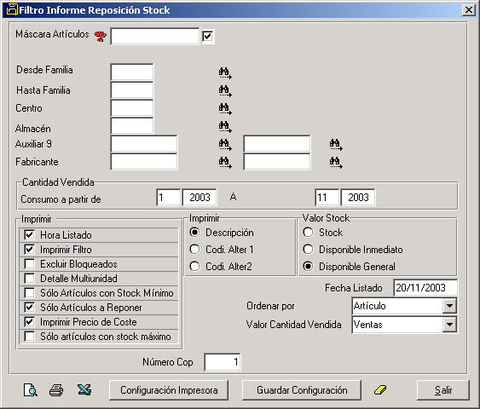480x409 pixels.
Task: Open binoculars search for Centro field
Action: click(x=225, y=108)
